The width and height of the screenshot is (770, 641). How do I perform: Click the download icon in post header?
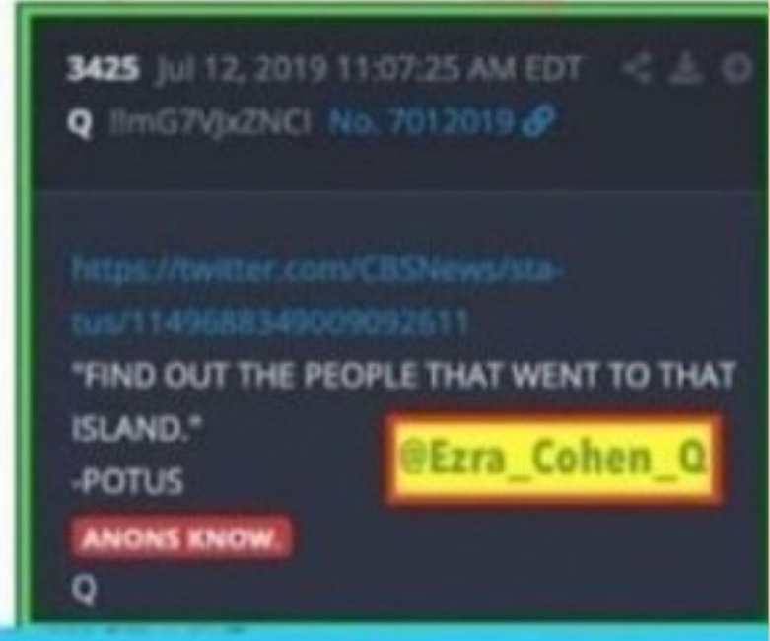(x=686, y=68)
